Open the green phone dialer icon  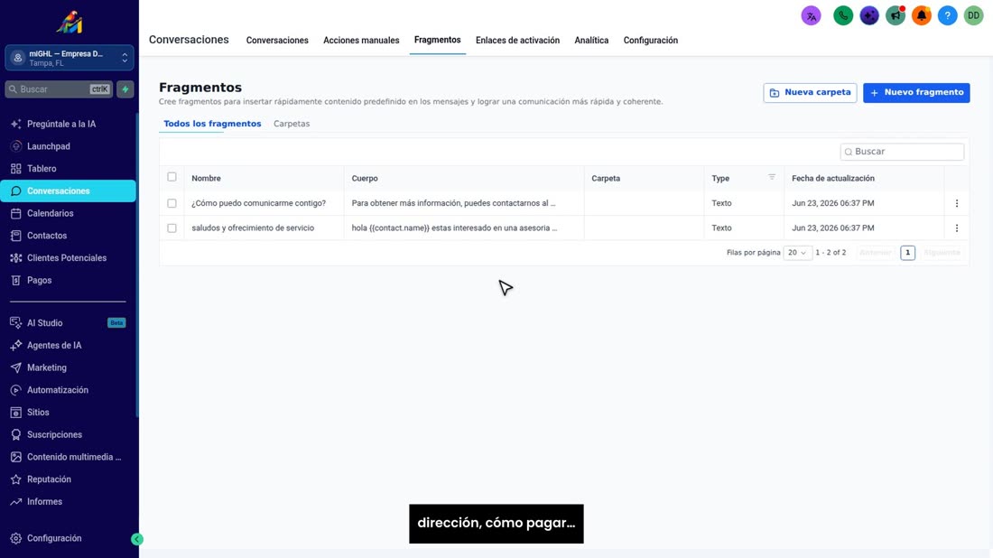point(843,16)
